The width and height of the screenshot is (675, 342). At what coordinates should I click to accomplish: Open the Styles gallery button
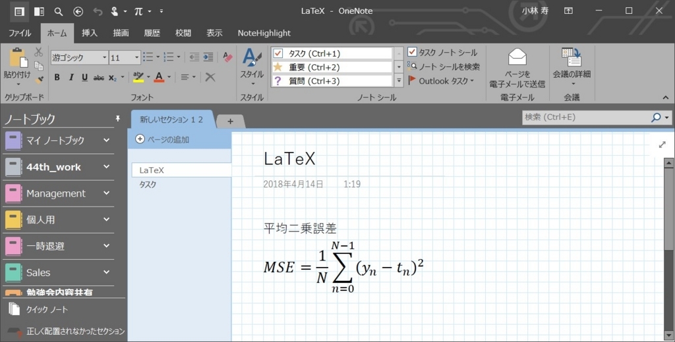click(252, 68)
